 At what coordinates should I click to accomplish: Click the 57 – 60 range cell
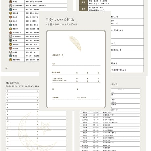96,128
